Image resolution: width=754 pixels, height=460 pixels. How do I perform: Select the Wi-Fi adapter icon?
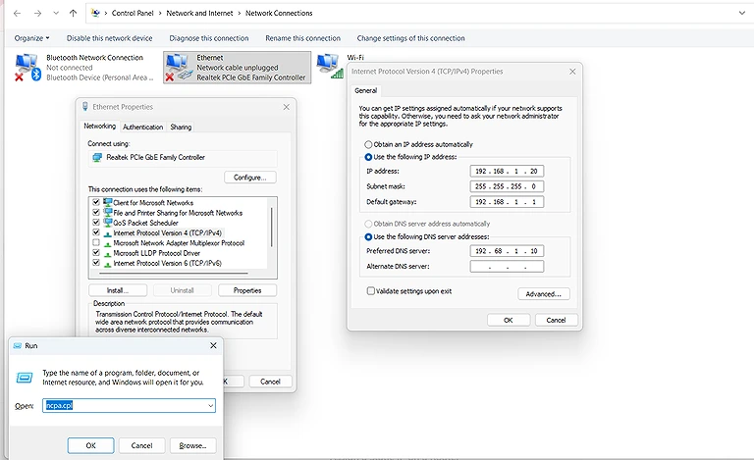[x=330, y=67]
